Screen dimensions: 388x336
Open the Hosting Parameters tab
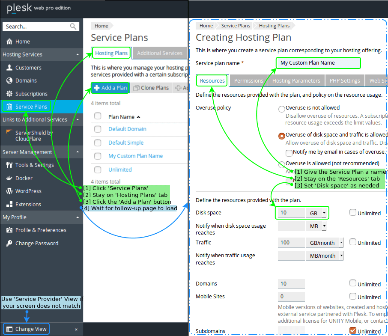[296, 81]
